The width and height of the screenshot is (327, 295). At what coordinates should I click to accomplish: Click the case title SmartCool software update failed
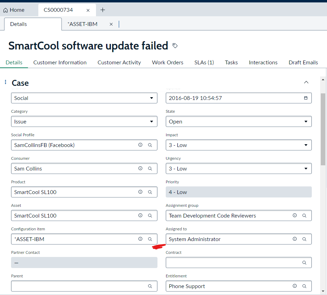pos(88,46)
